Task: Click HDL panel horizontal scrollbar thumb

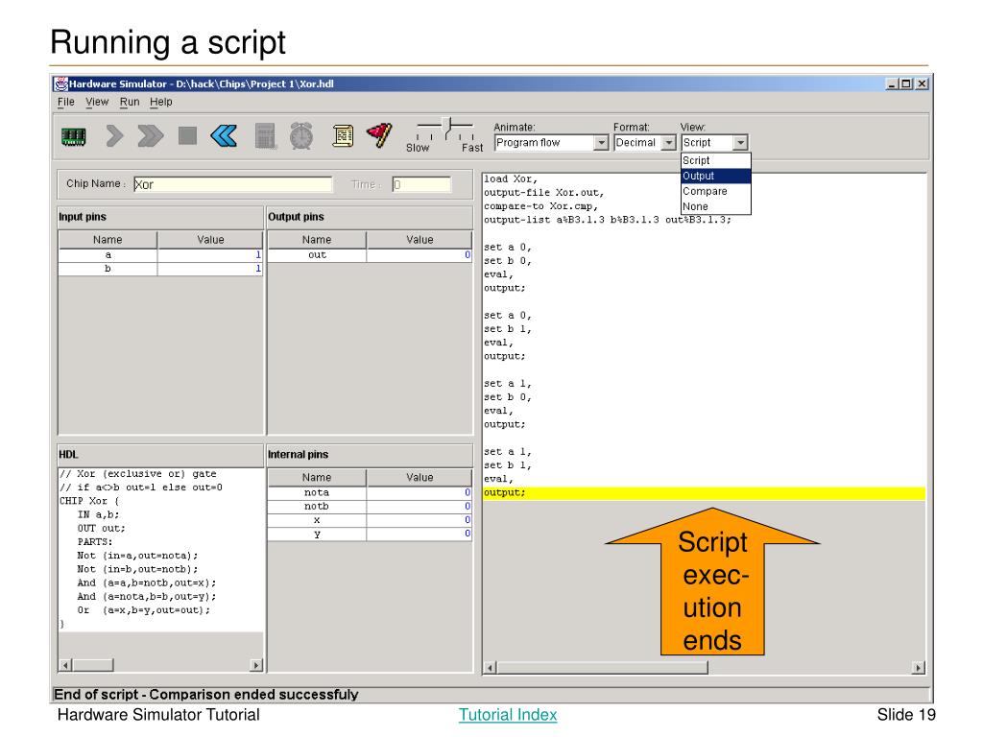Action: coord(93,665)
